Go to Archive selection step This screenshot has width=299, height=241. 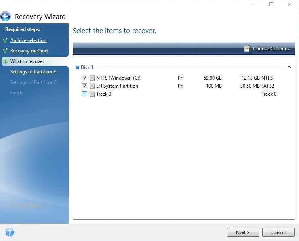(x=28, y=40)
